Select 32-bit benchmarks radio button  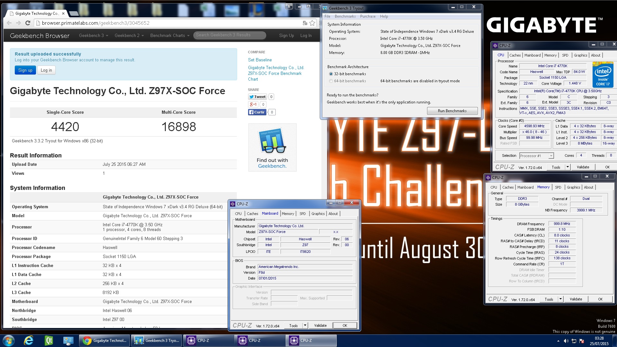tap(331, 74)
